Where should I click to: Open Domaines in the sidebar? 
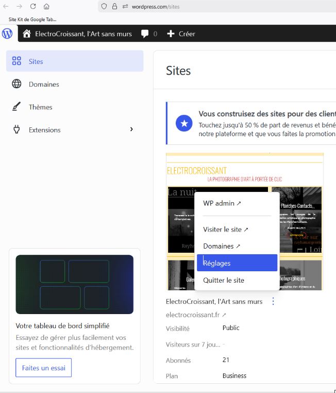point(44,84)
